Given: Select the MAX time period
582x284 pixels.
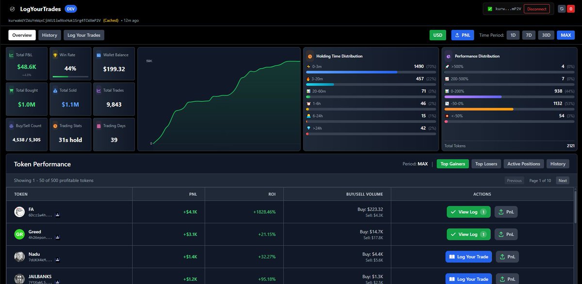Looking at the screenshot, I should [x=566, y=35].
